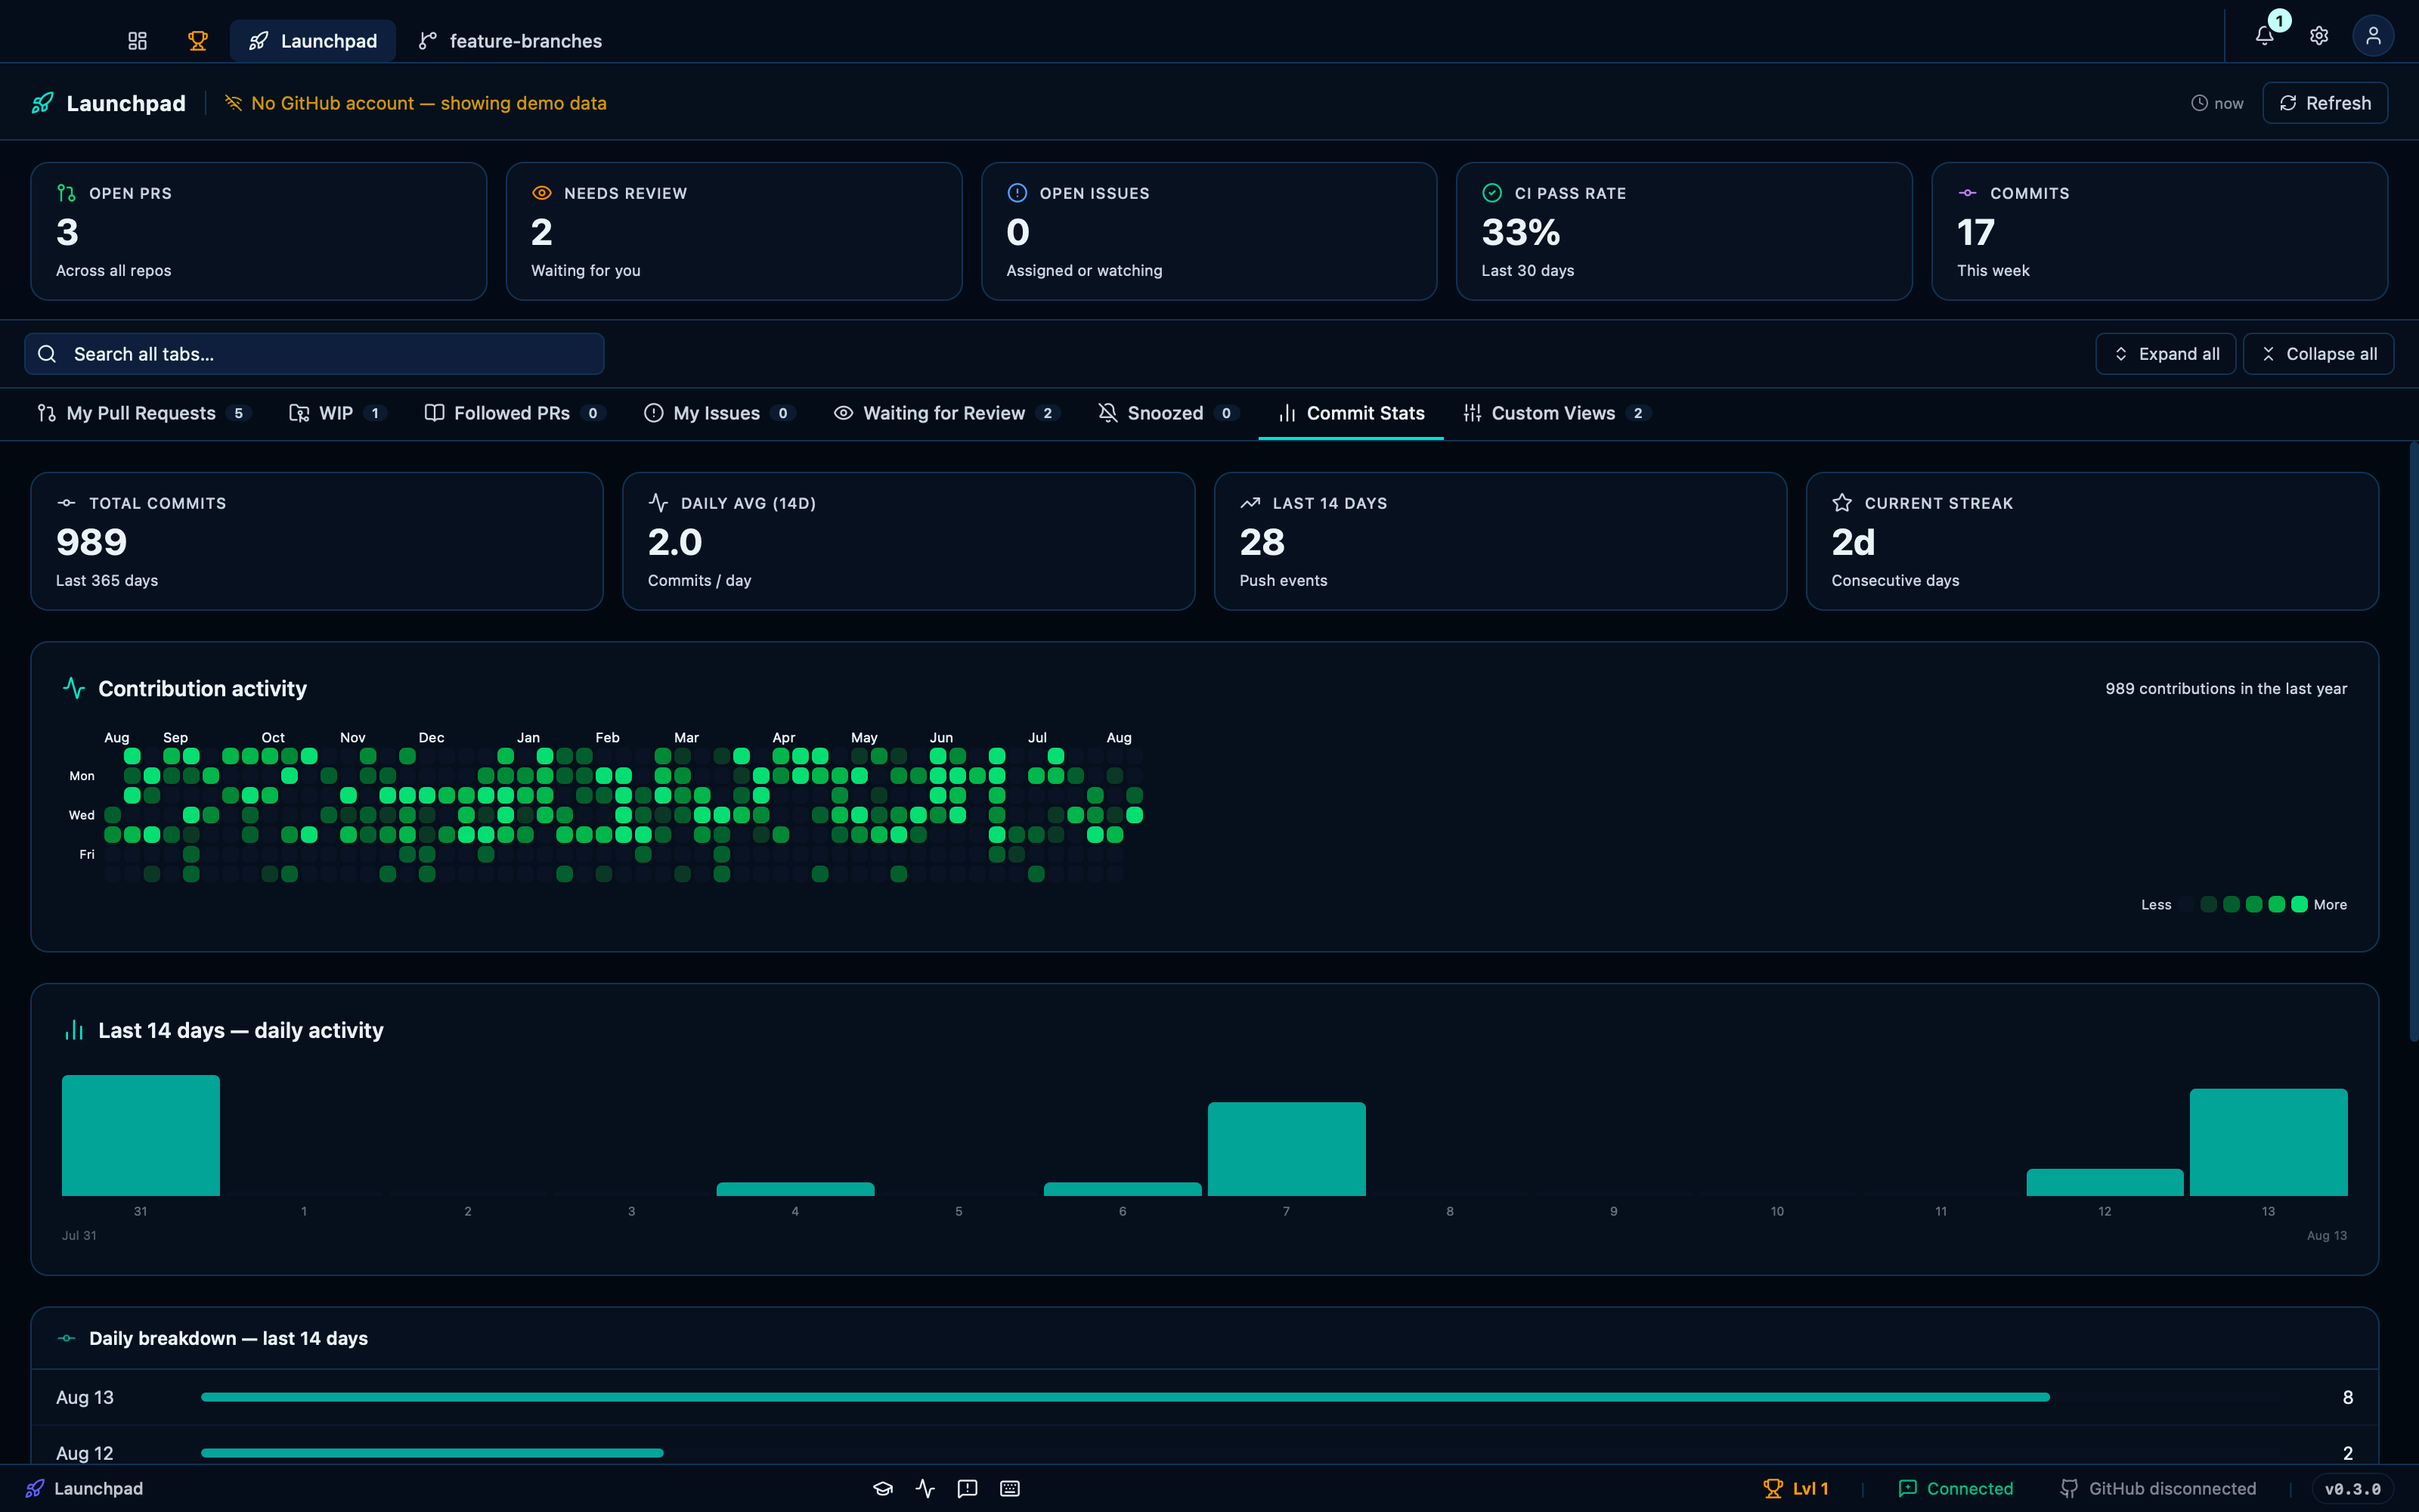Click the GitHub disconnected status

pos(2158,1488)
